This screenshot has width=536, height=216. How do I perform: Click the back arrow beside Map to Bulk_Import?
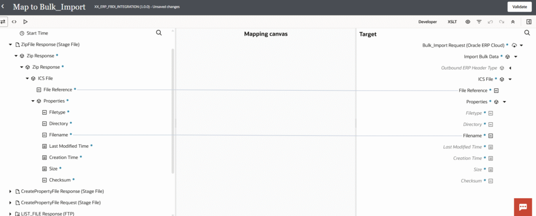point(4,6)
